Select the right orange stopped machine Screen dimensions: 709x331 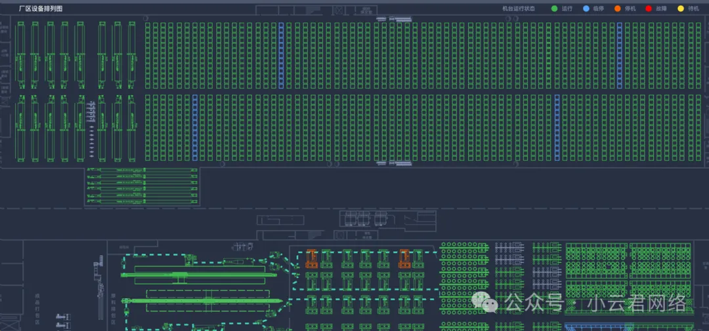[x=405, y=259]
